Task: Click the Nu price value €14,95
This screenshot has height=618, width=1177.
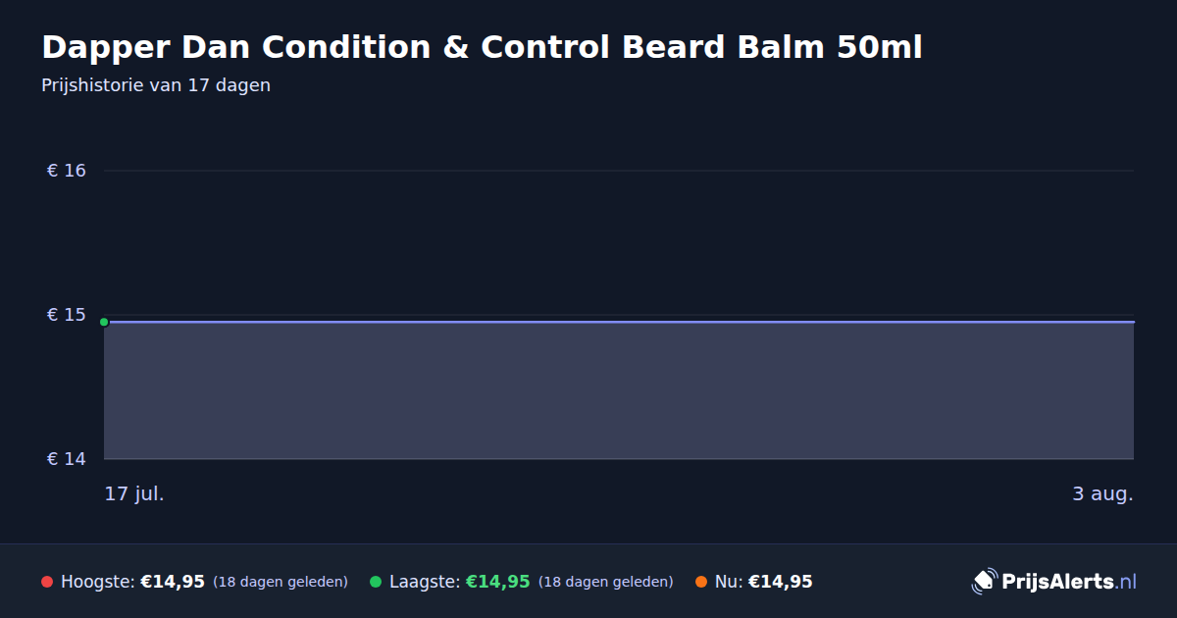Action: pyautogui.click(x=781, y=582)
